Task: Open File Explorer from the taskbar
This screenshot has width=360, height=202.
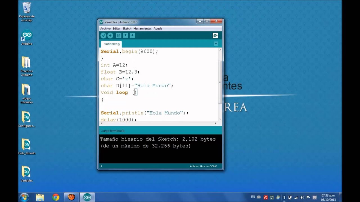Action: [40, 198]
